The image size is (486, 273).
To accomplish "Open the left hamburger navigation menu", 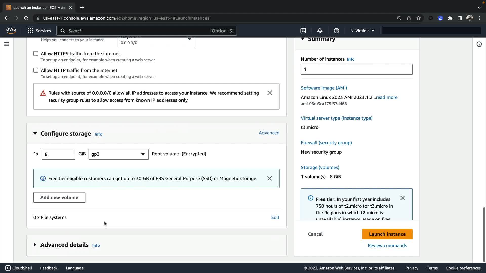I will click(x=7, y=44).
